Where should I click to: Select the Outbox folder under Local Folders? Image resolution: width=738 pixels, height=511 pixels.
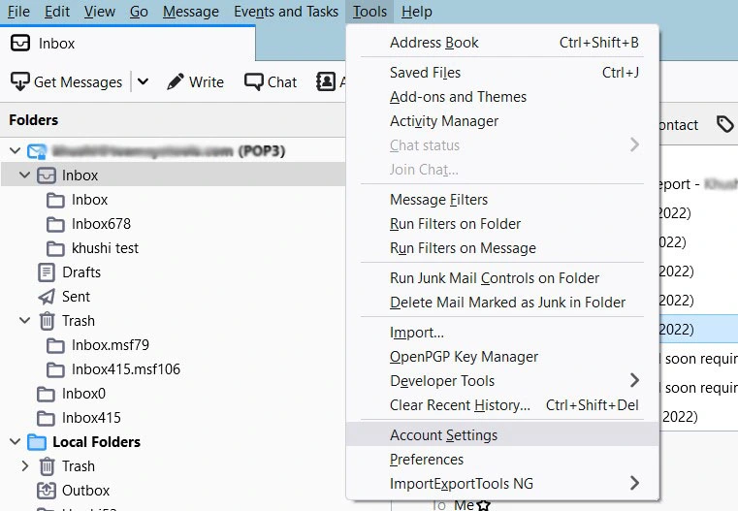[x=85, y=491]
